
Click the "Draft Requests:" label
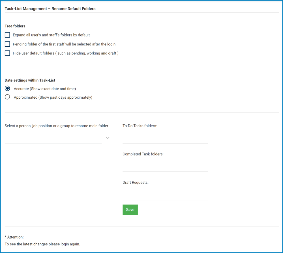click(135, 182)
